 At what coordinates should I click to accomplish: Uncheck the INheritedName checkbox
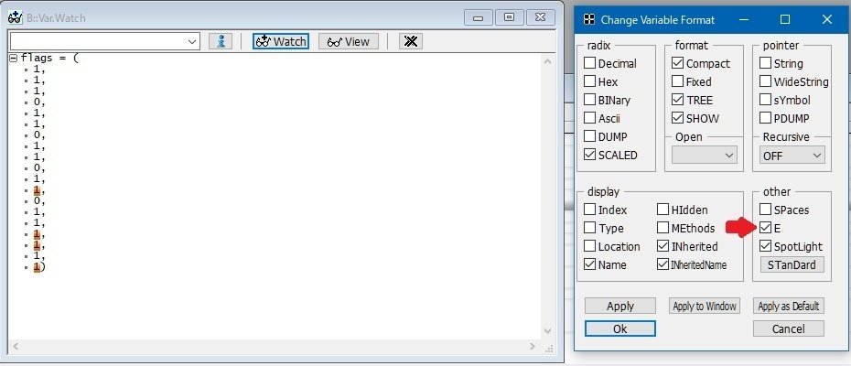click(662, 264)
